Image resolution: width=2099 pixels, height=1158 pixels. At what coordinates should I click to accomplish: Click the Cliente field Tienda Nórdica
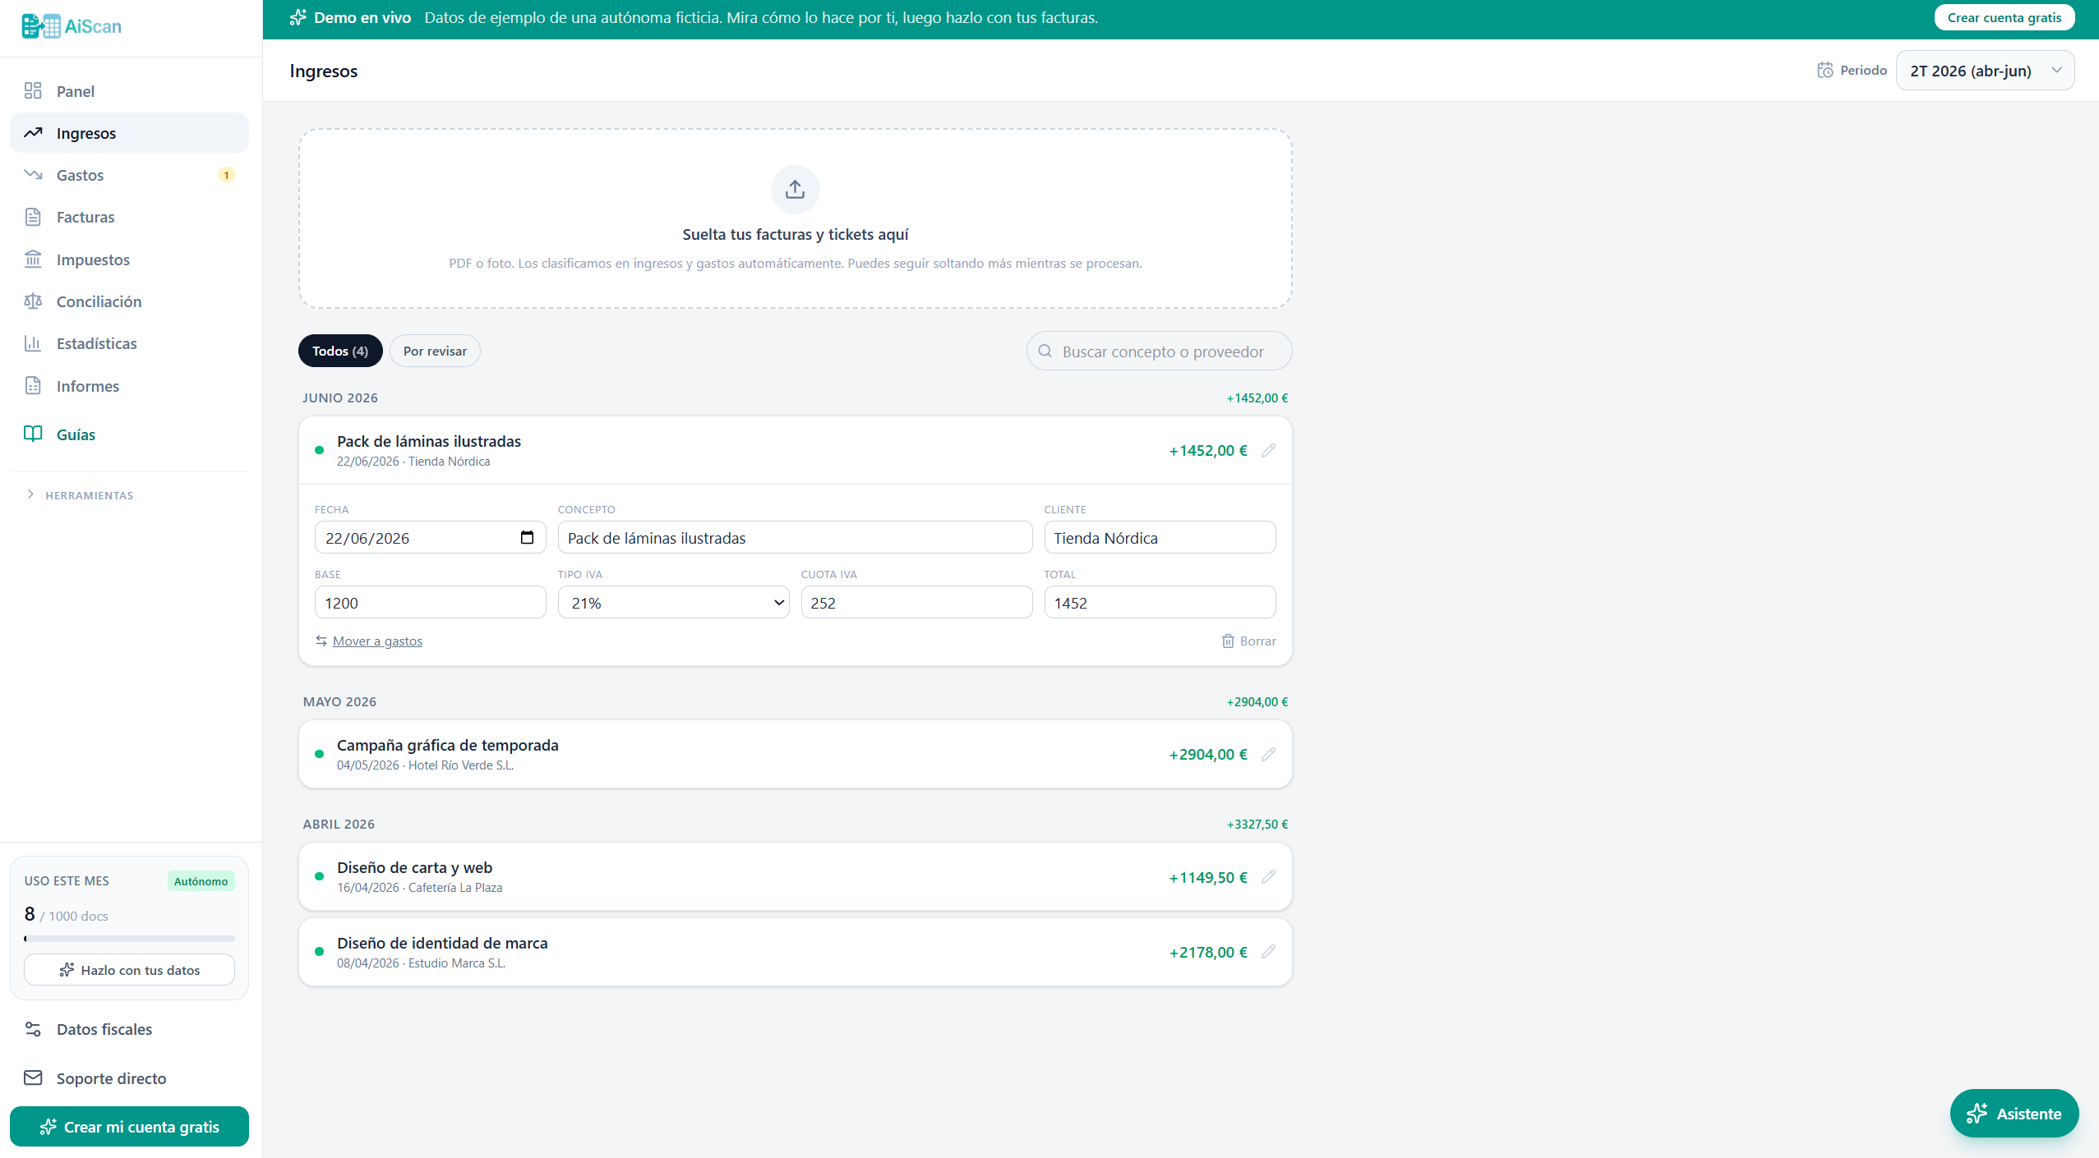pyautogui.click(x=1160, y=537)
